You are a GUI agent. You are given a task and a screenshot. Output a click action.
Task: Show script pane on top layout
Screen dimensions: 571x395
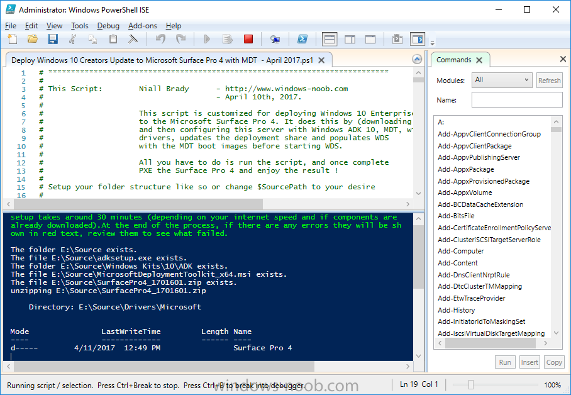330,39
